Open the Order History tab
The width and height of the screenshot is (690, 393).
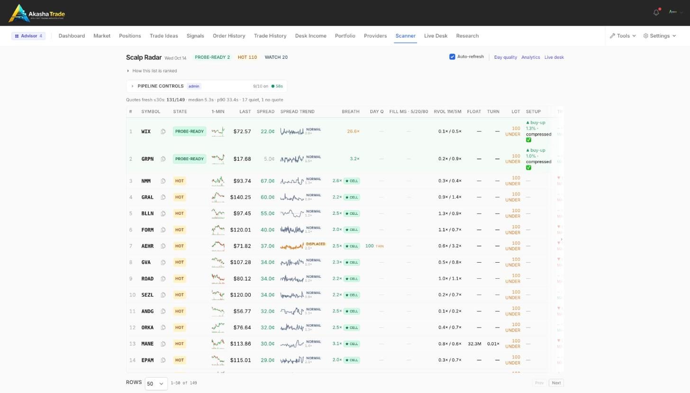click(229, 36)
